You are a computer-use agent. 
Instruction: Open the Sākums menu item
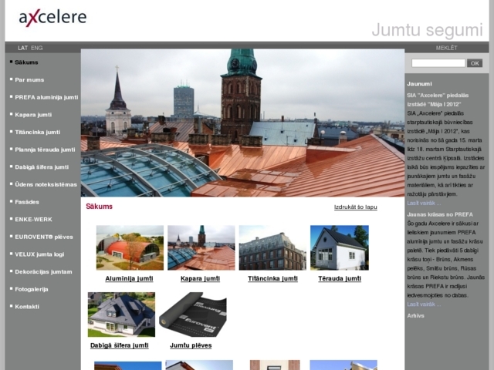tap(26, 62)
